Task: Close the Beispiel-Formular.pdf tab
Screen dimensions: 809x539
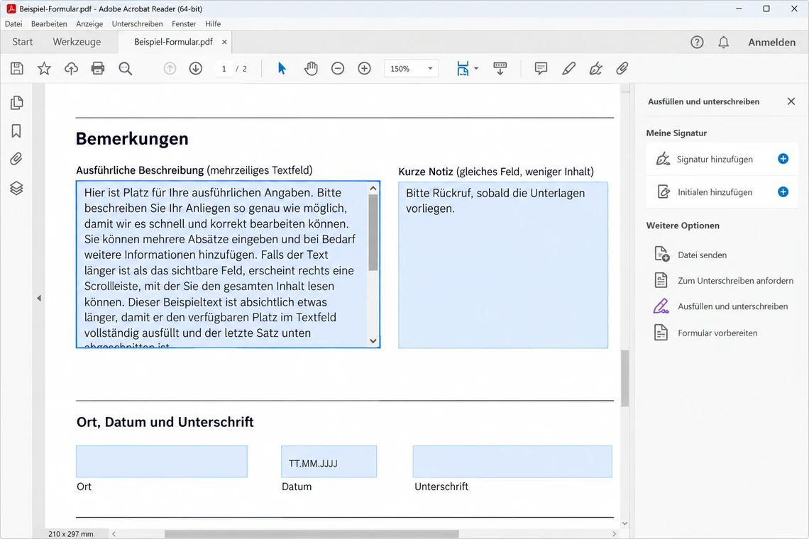Action: tap(224, 43)
